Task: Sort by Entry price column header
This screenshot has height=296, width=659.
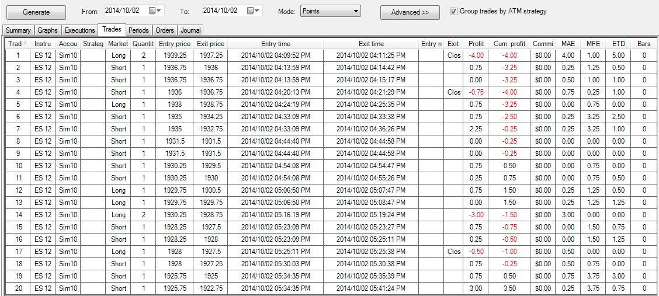Action: click(175, 44)
